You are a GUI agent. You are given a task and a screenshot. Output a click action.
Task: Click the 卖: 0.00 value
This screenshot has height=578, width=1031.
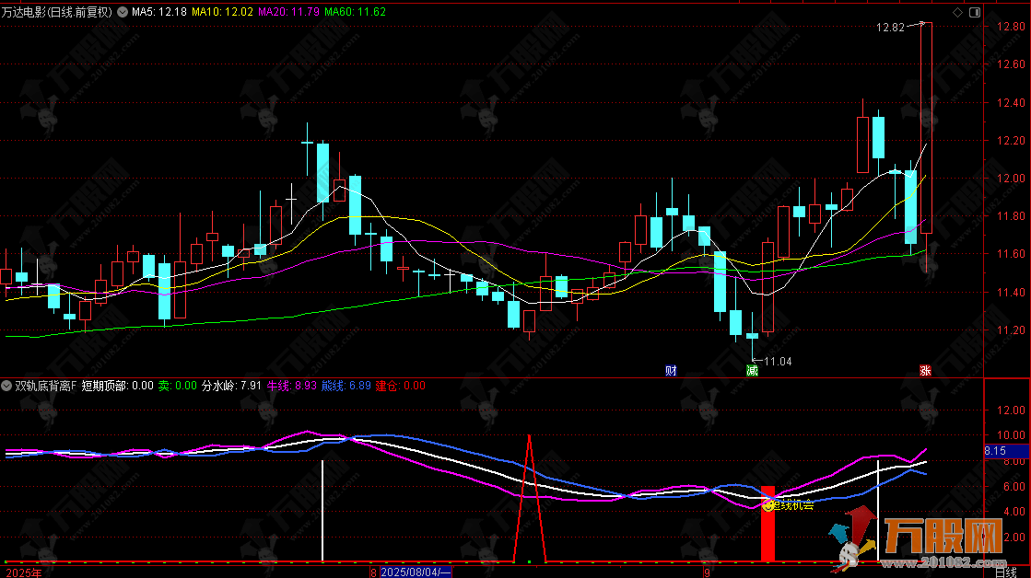[178, 386]
